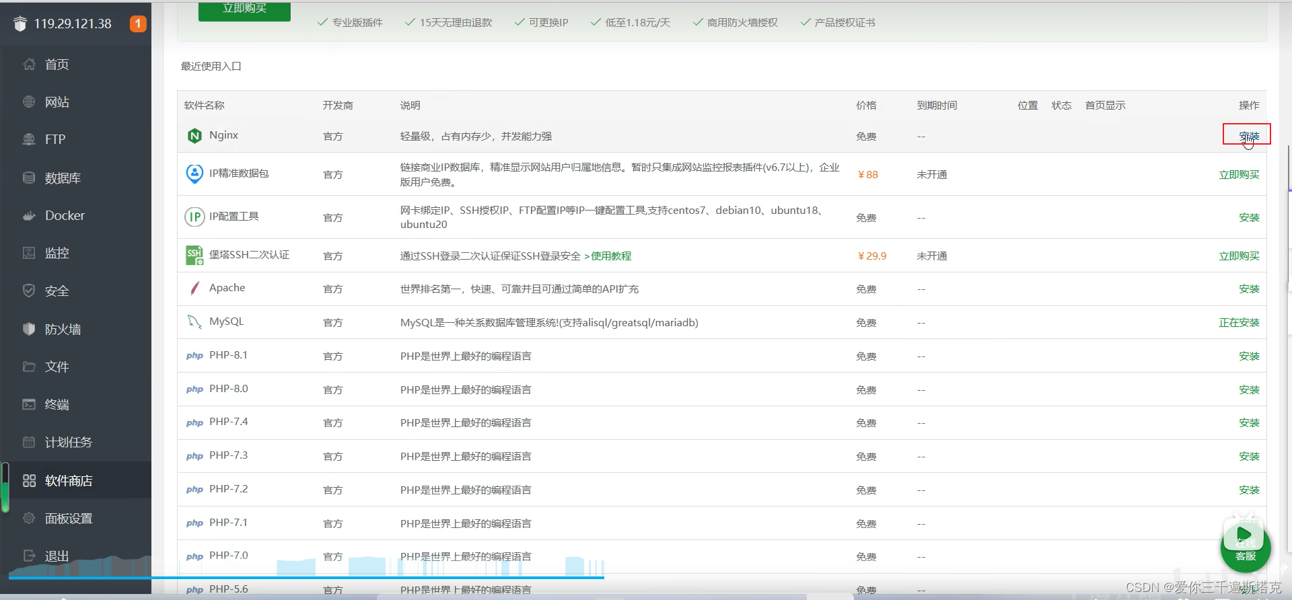Click 安装 for PHP-7.4
The width and height of the screenshot is (1292, 600).
[1249, 422]
